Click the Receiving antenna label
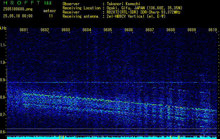220x139 pixels. point(80,16)
